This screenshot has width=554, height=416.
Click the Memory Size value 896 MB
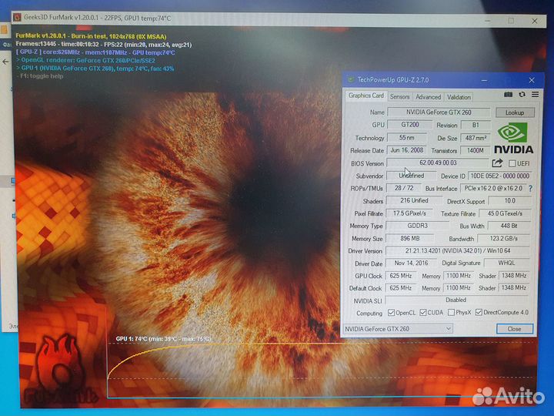pyautogui.click(x=410, y=238)
